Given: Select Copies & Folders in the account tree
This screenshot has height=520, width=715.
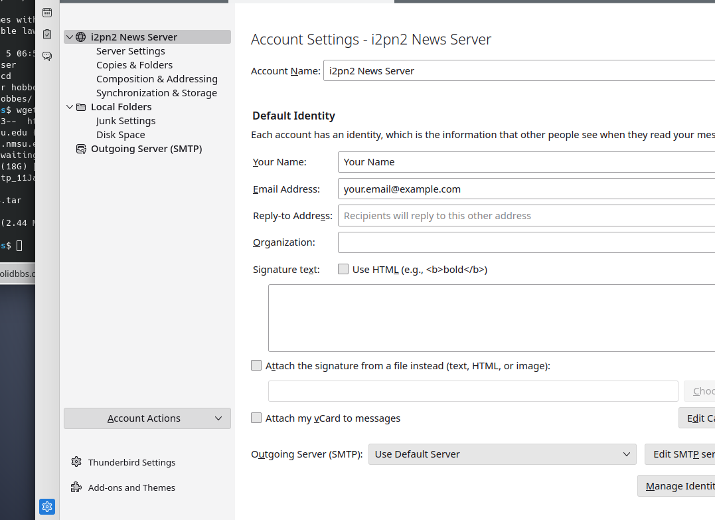Looking at the screenshot, I should point(135,65).
